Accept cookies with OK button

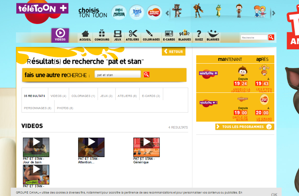click(x=274, y=194)
